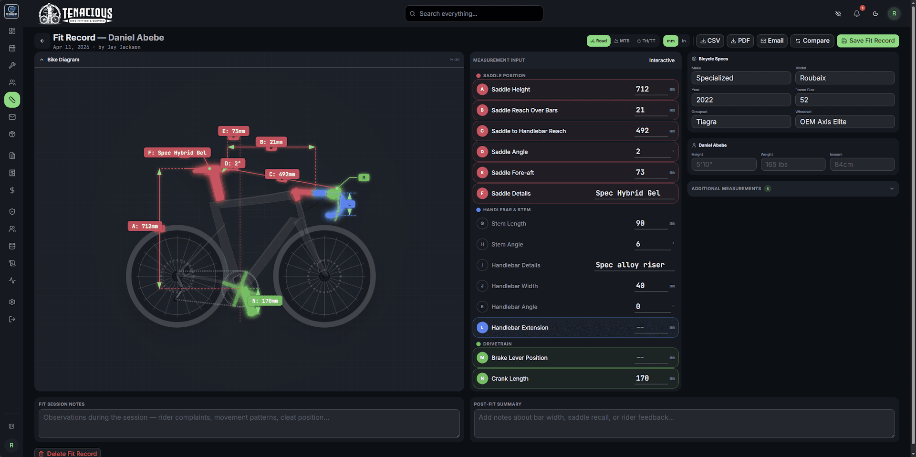Click the blue L badge for Handlebar Extension
Viewport: 916px width, 457px height.
pos(482,328)
